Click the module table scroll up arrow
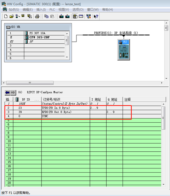The width and height of the screenshot is (170, 196). [164, 104]
